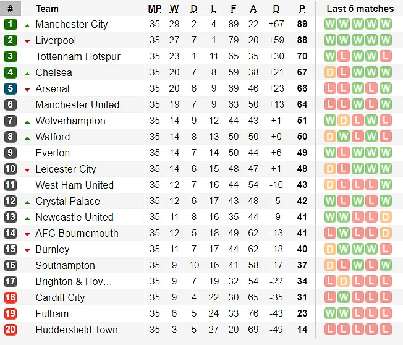Click Burnley's red down-arrow movement indicator
The height and width of the screenshot is (345, 403).
click(27, 250)
